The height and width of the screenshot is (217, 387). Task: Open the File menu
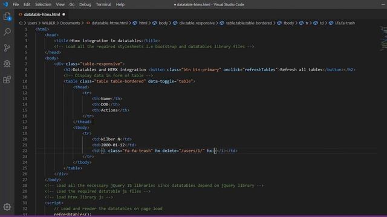[x=16, y=4]
